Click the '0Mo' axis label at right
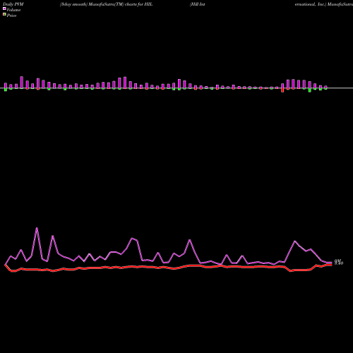Image resolution: width=353 pixels, height=353 pixels. (x=339, y=263)
